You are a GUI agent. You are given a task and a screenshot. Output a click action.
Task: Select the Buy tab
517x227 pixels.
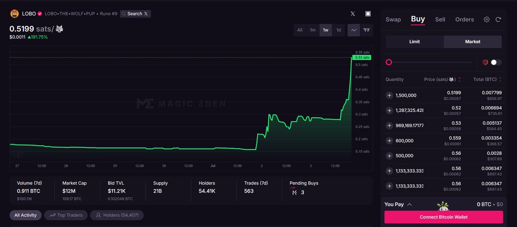(x=418, y=19)
